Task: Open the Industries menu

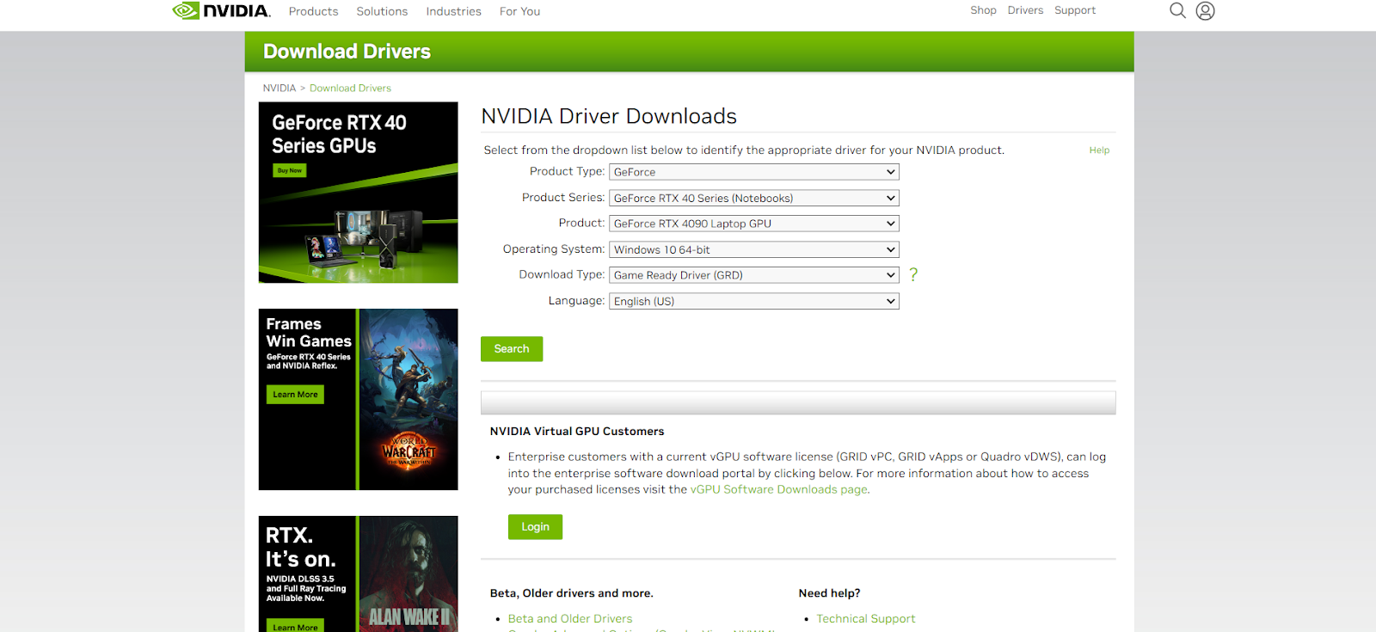Action: tap(453, 11)
